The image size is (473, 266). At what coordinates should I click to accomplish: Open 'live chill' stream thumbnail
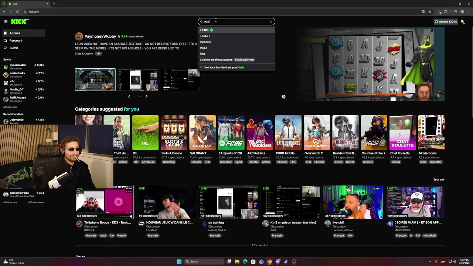pyautogui.click(x=353, y=202)
